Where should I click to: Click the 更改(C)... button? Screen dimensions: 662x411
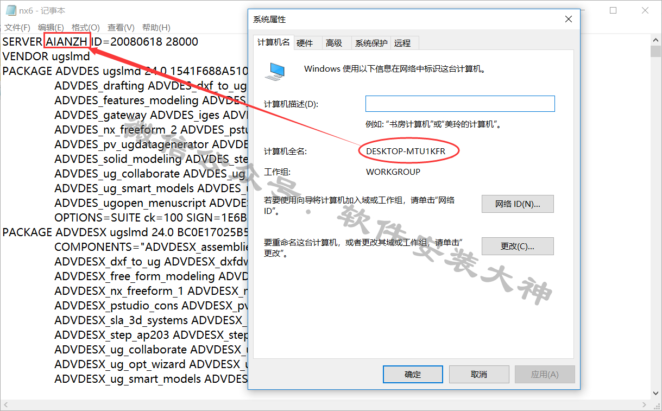tap(518, 246)
